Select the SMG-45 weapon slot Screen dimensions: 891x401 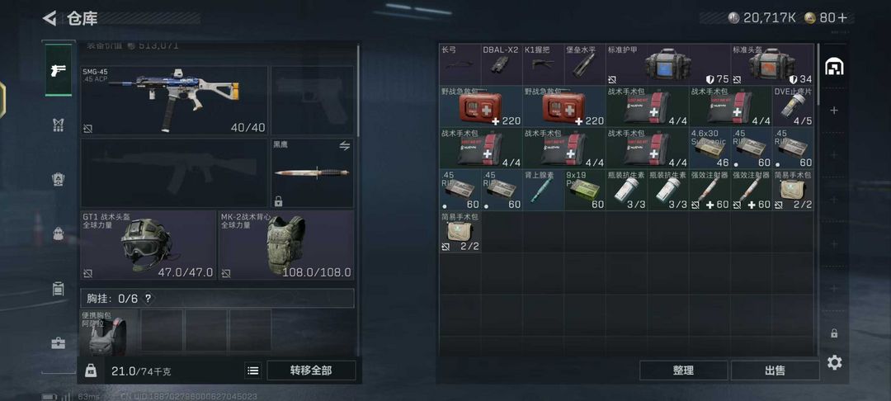(174, 101)
